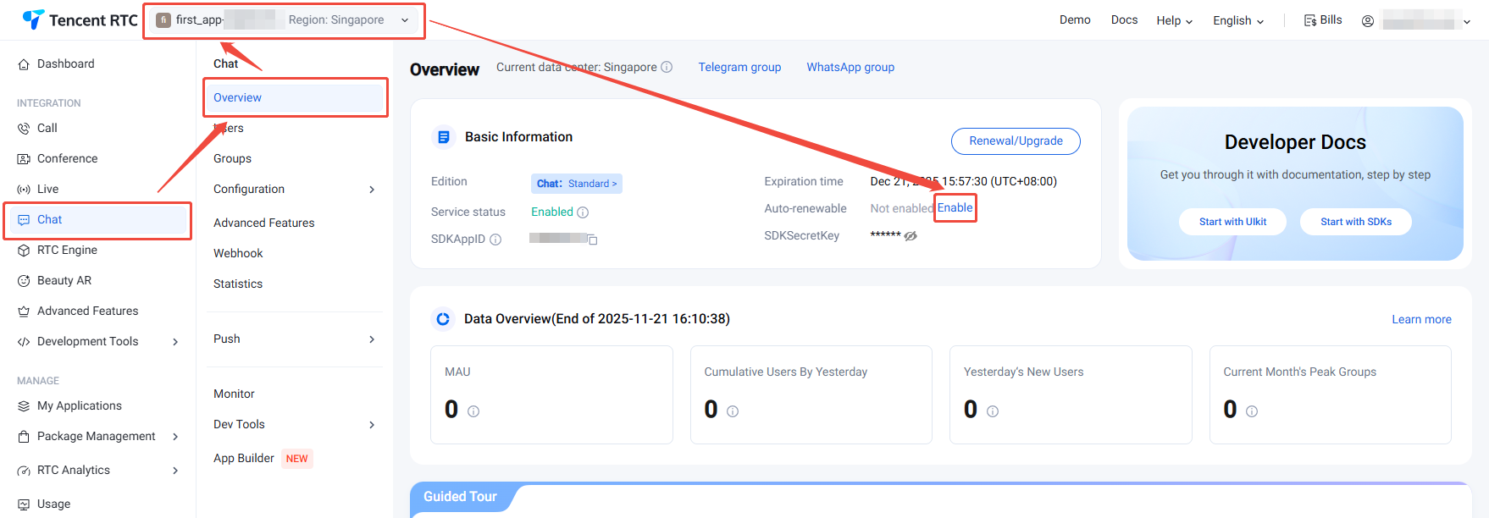Open the Demo link in header
The height and width of the screenshot is (518, 1489).
[1075, 19]
